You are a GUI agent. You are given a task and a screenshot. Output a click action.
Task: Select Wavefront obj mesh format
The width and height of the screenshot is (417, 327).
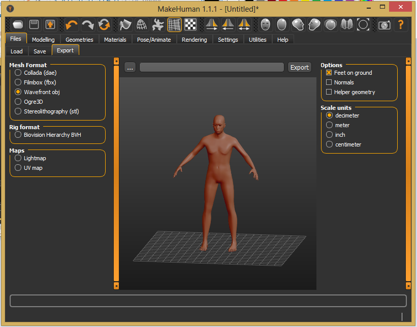click(x=37, y=92)
